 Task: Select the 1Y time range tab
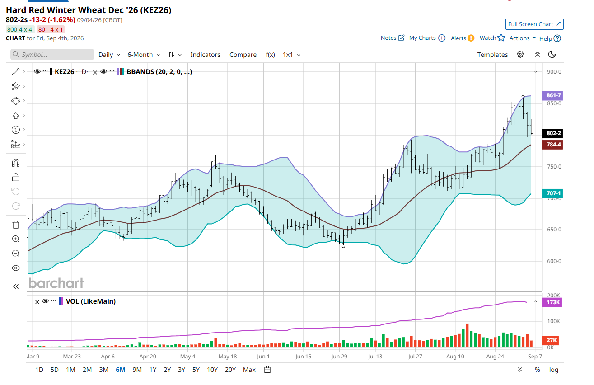click(153, 370)
